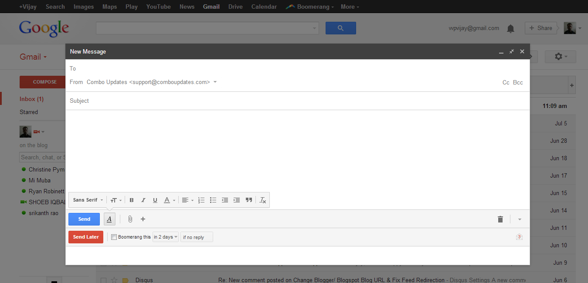588x283 pixels.
Task: Open the Sans Serif font dropdown
Action: [88, 200]
